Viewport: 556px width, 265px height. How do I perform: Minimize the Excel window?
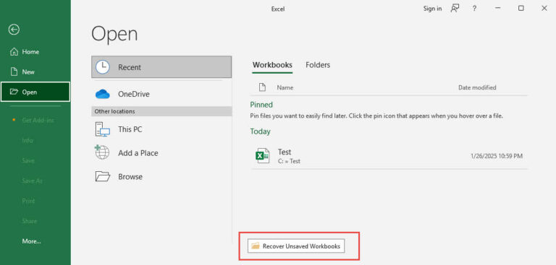tap(497, 9)
